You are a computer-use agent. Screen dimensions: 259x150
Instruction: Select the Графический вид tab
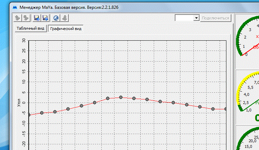(66, 29)
